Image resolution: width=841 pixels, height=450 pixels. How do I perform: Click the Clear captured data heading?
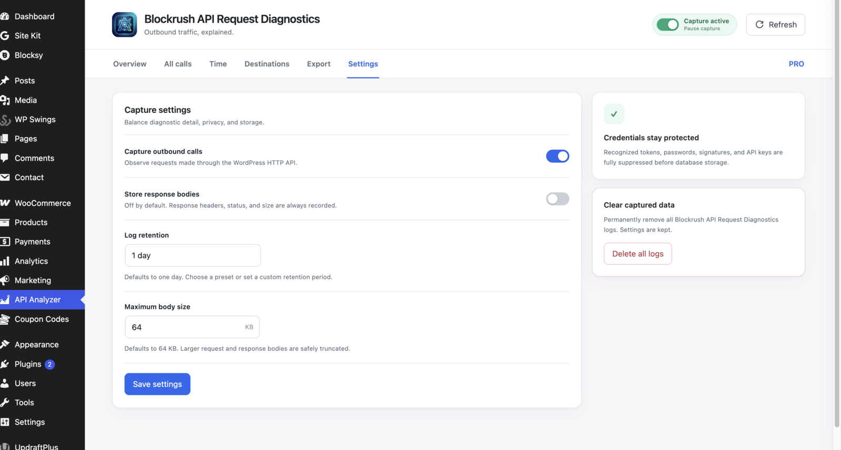click(639, 205)
